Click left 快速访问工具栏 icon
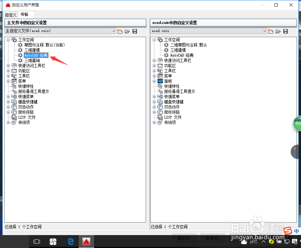The height and width of the screenshot is (248, 301). 14,66
